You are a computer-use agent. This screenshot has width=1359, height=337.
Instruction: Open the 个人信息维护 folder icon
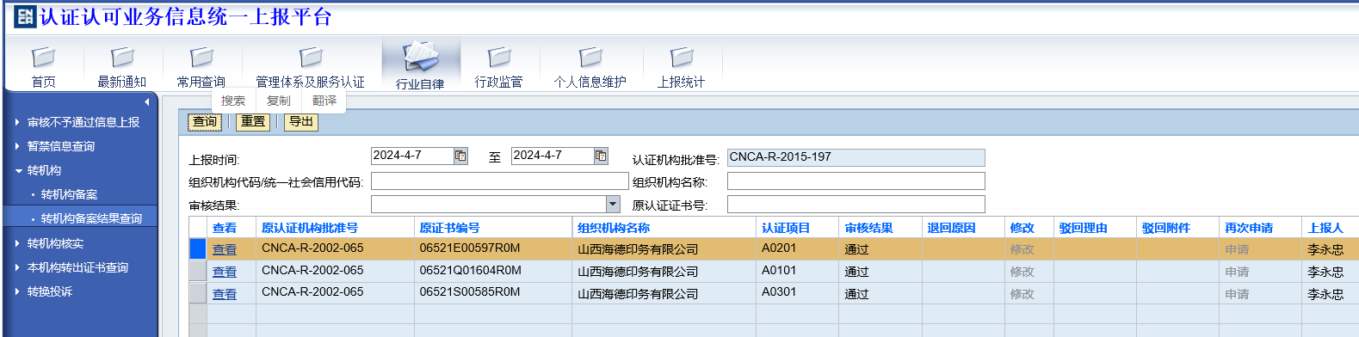(590, 58)
